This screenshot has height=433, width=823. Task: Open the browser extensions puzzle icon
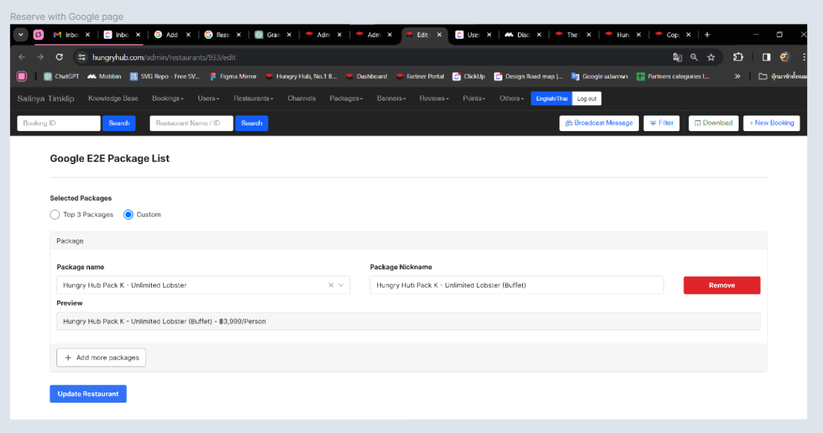click(738, 57)
